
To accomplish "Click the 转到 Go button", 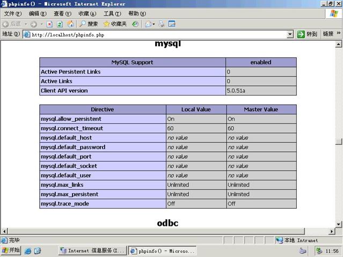I will coord(308,34).
